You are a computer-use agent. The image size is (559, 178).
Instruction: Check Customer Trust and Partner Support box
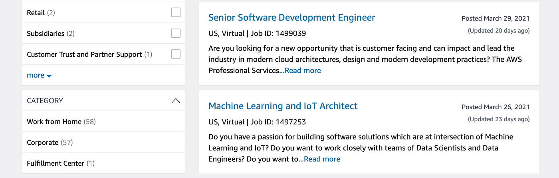point(176,54)
